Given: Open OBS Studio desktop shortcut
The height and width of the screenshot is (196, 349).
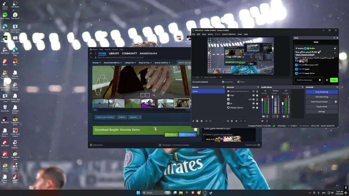Looking at the screenshot, I should coord(15,5).
